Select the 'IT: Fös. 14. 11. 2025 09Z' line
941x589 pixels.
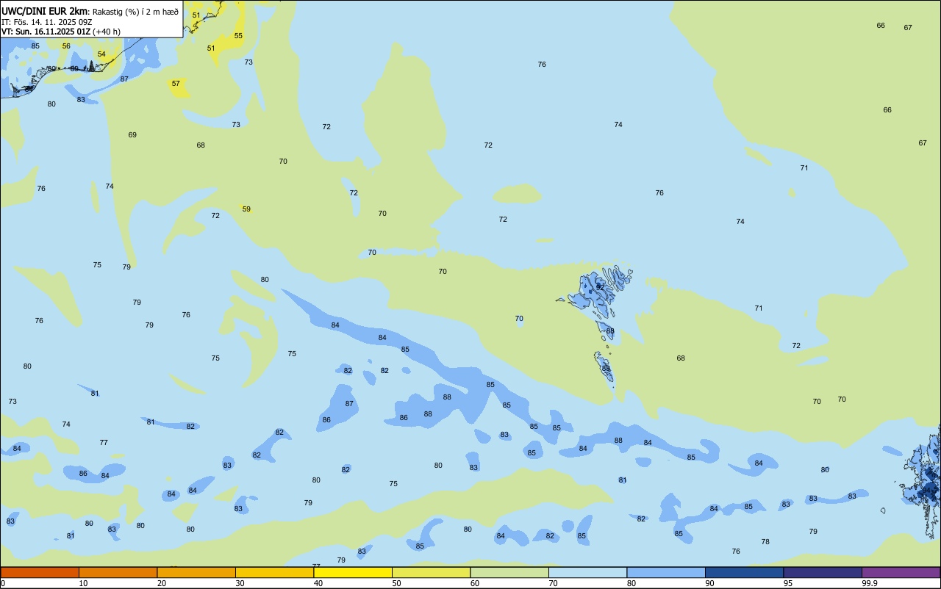point(46,21)
